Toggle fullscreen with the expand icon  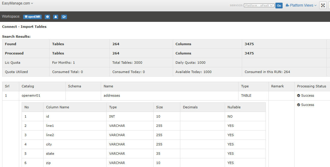[323, 5]
